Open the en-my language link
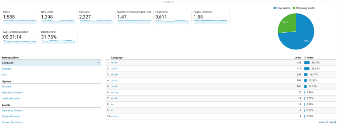Image resolution: width=339 pixels, height=129 pixels. coord(115,92)
